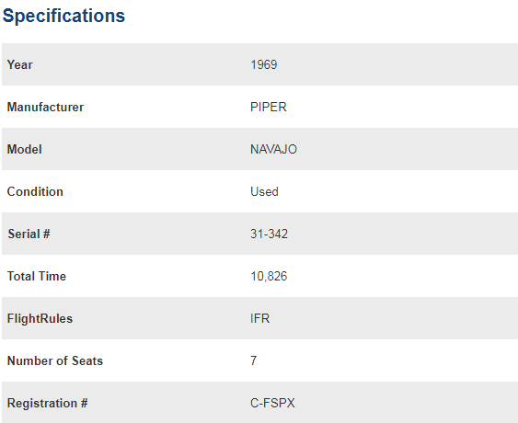Click the PIPER manufacturer value

coord(269,107)
